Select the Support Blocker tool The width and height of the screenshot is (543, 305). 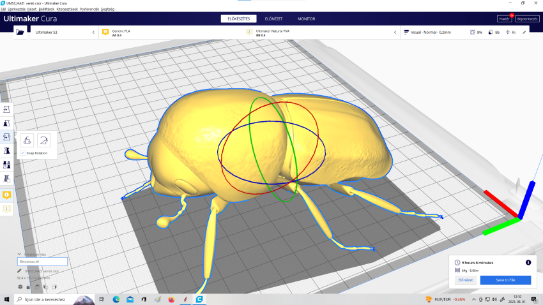(7, 179)
